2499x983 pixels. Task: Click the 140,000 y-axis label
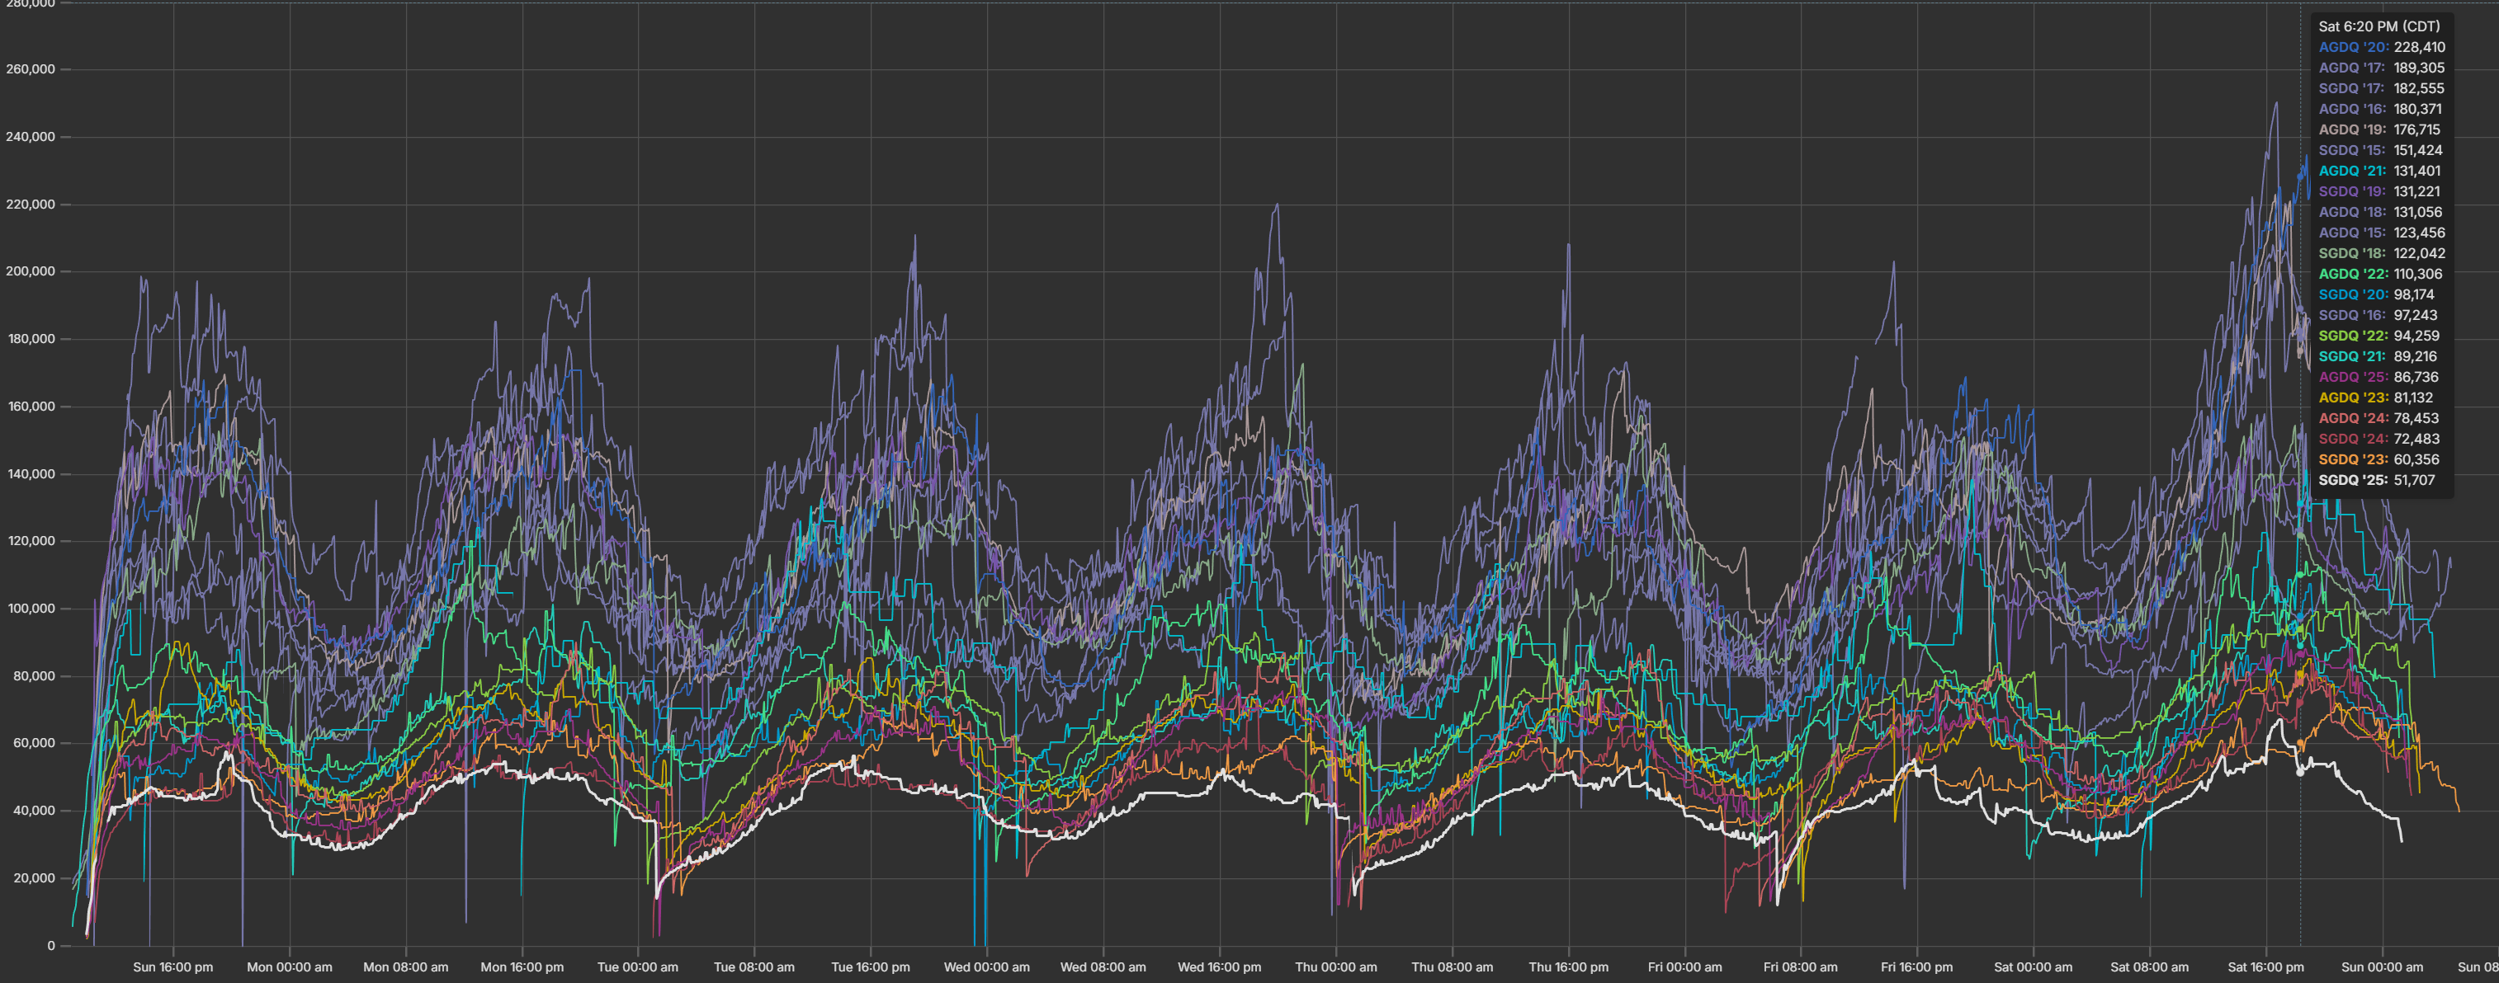click(31, 474)
